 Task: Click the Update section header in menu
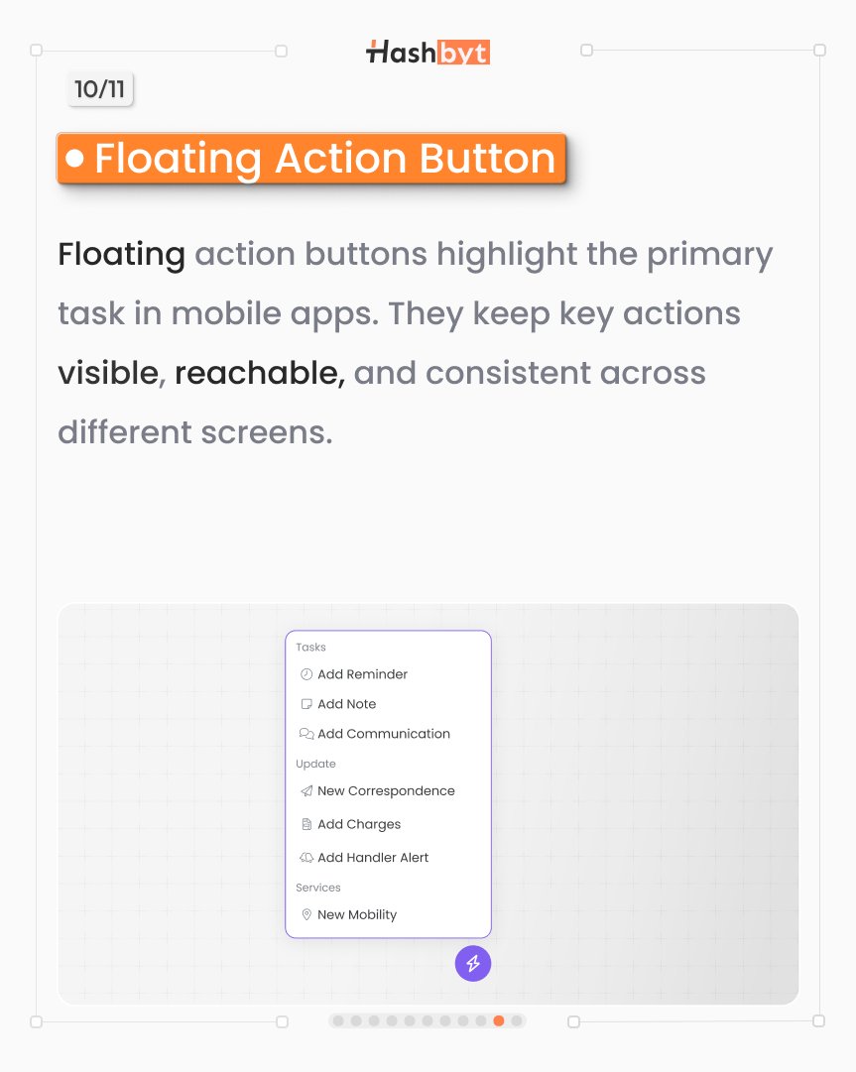315,764
